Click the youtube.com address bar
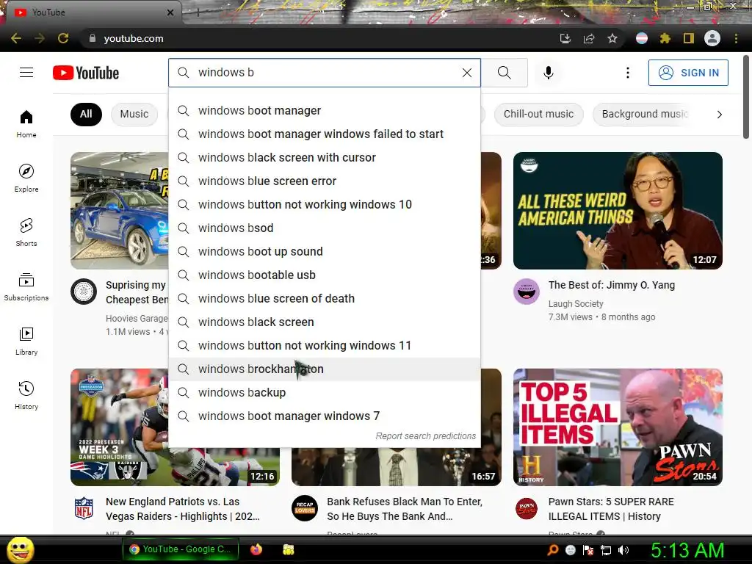This screenshot has height=564, width=752. coord(317,38)
